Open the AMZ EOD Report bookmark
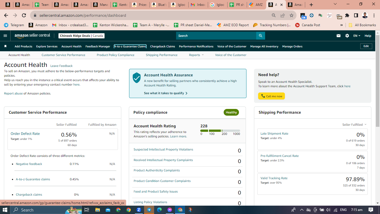The width and height of the screenshot is (380, 214). coord(233,25)
